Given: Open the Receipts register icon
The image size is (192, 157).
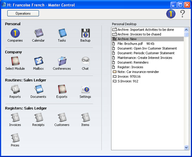Looking at the screenshot, I should click(39, 117).
